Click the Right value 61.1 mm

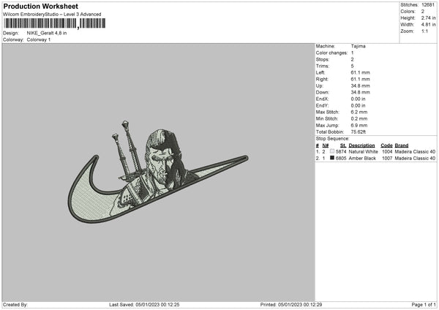click(360, 79)
